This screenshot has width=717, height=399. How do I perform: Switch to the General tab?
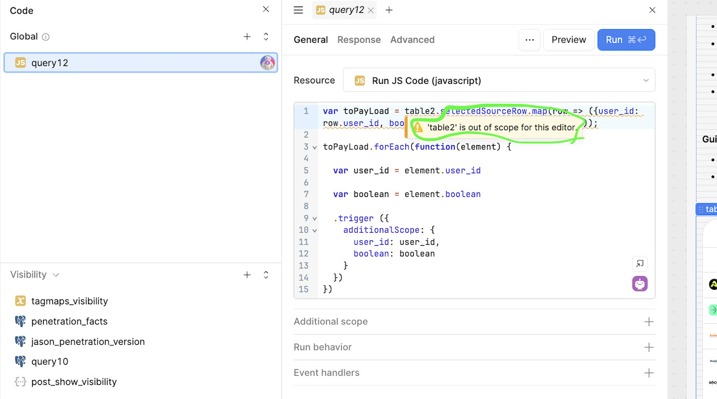click(311, 40)
